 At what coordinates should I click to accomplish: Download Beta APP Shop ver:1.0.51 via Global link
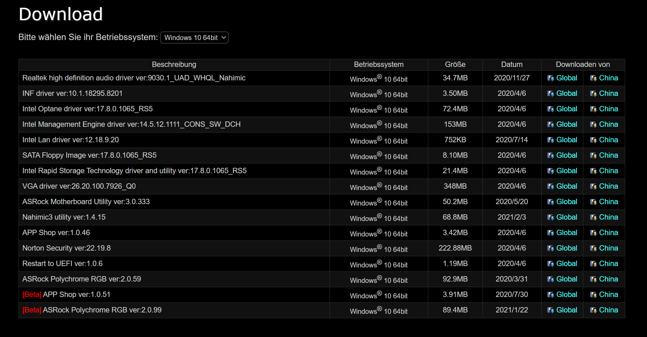566,295
